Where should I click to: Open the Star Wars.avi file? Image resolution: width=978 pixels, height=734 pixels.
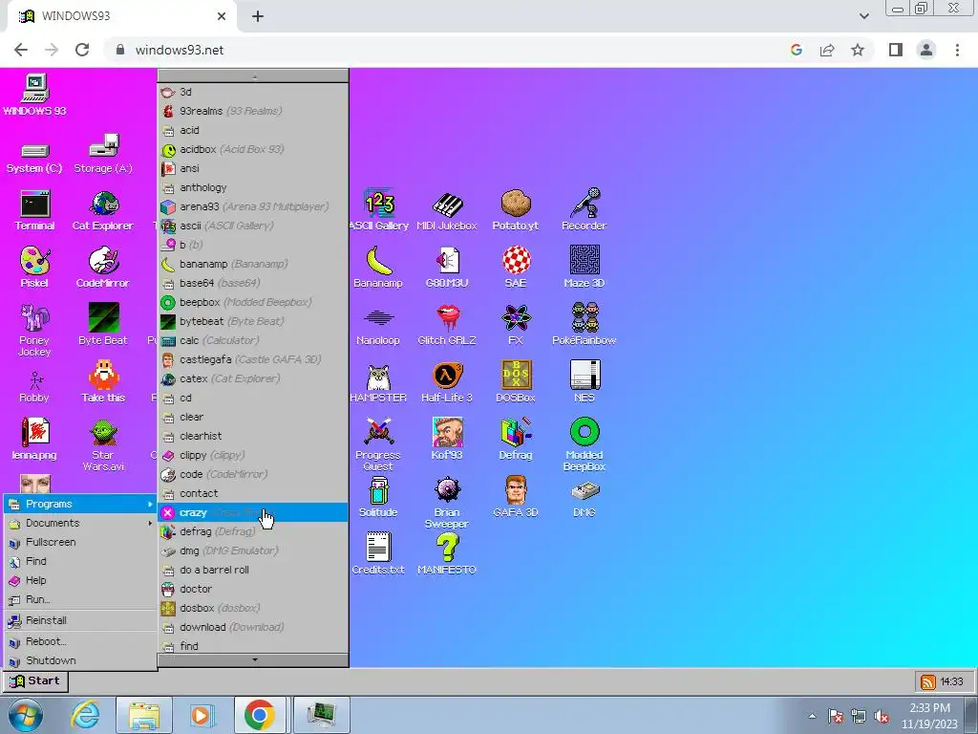(103, 445)
